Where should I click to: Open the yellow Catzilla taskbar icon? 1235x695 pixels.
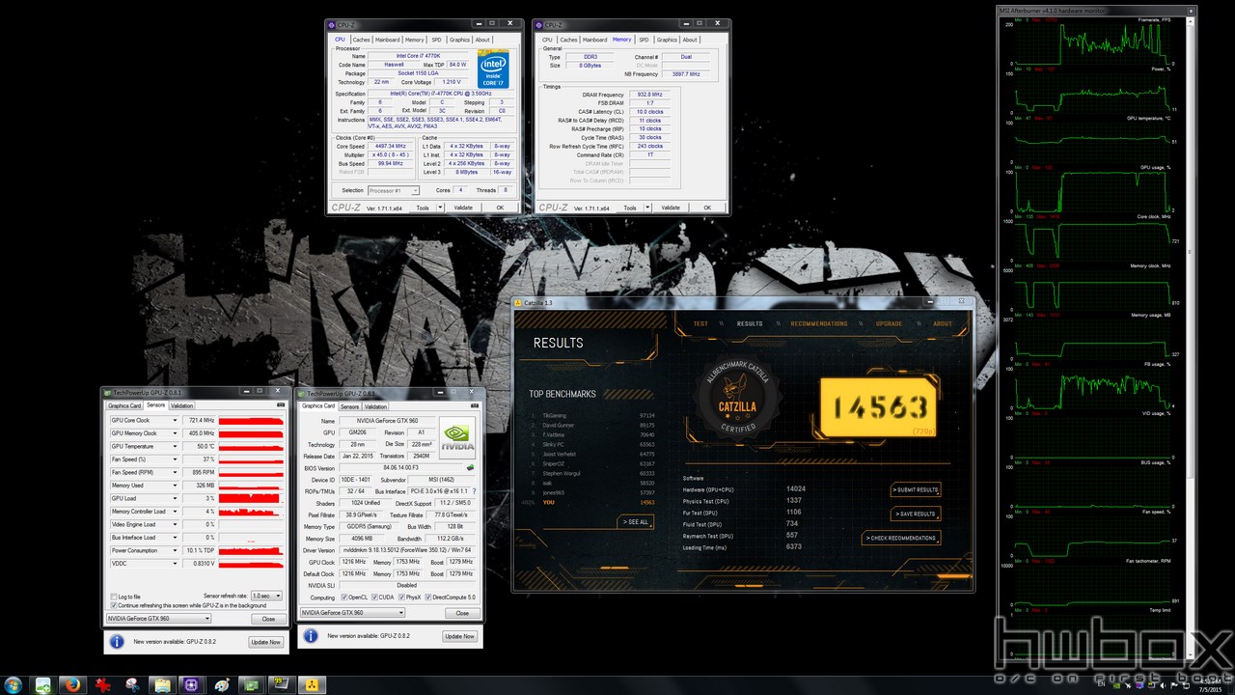tap(312, 684)
